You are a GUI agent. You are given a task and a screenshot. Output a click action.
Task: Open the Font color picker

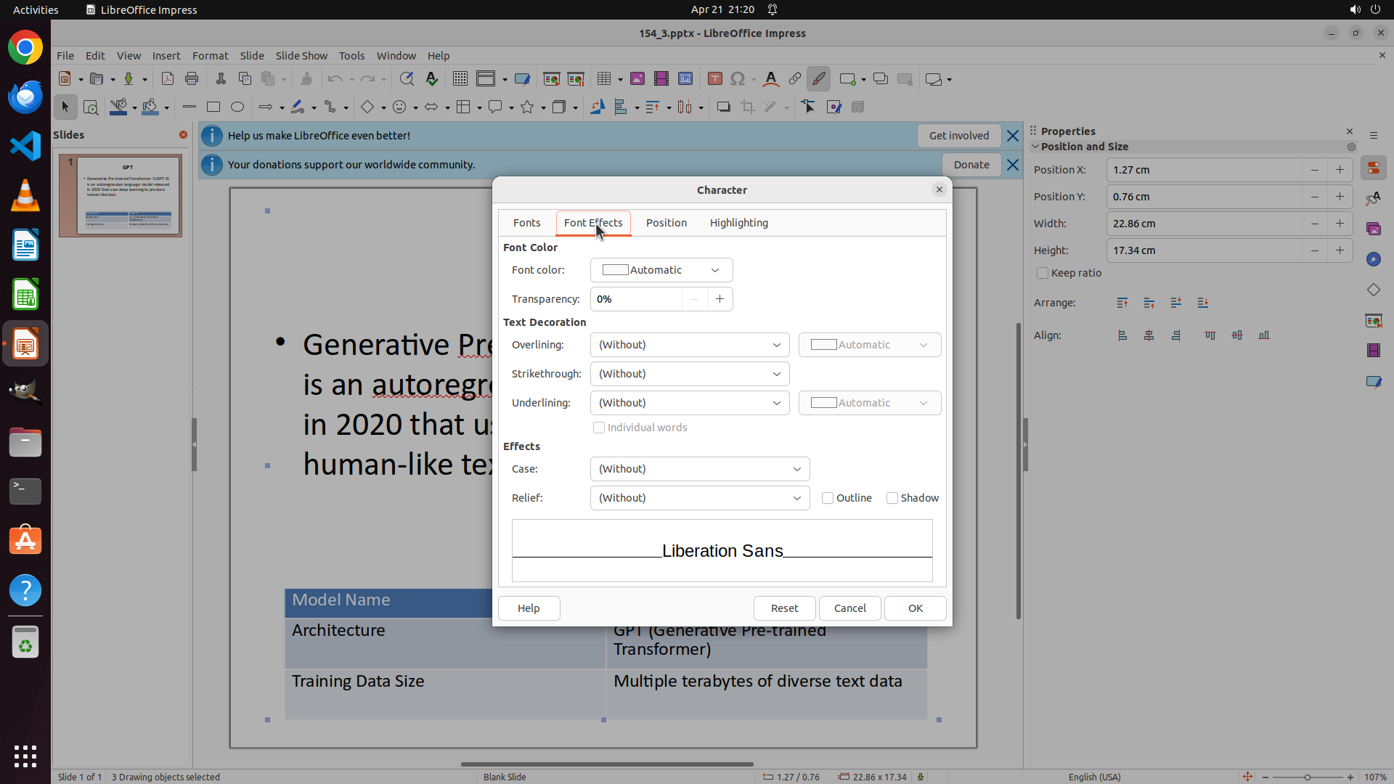pos(661,270)
